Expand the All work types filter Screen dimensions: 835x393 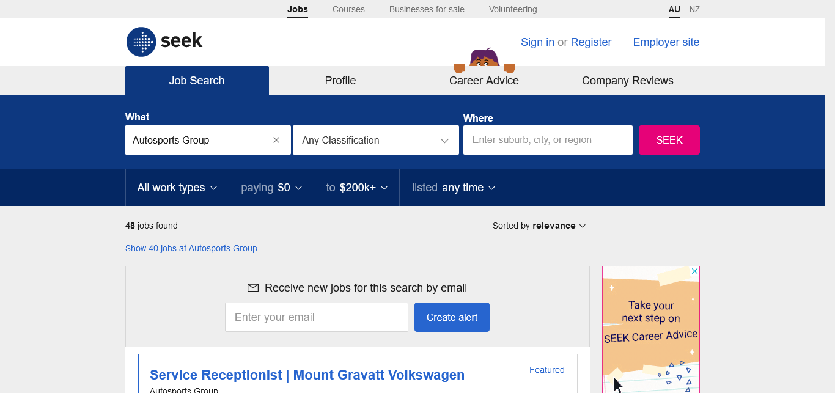coord(177,188)
